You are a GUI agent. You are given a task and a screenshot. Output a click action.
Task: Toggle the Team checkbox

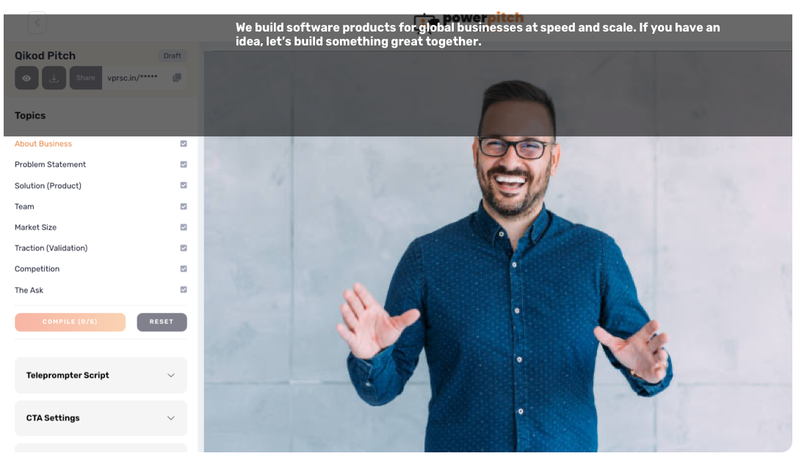point(184,207)
